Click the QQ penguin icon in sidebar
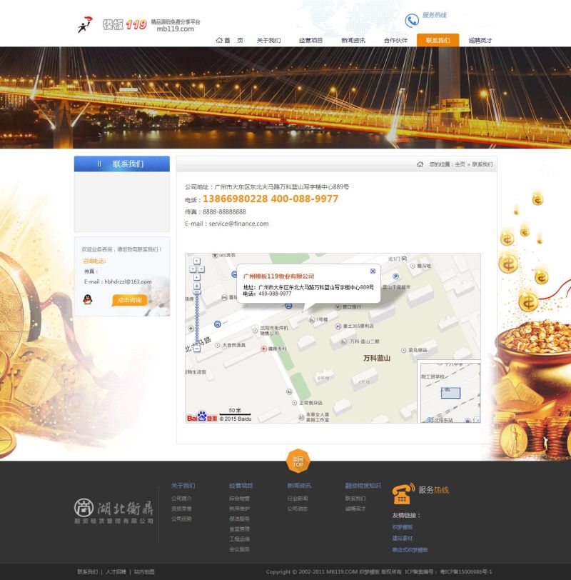 (x=88, y=299)
